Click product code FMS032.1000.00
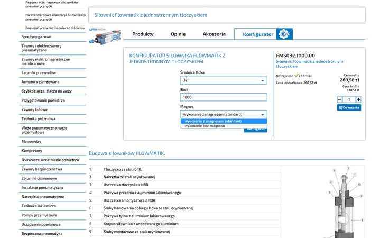Screen dimensions: 389x238 [295, 56]
